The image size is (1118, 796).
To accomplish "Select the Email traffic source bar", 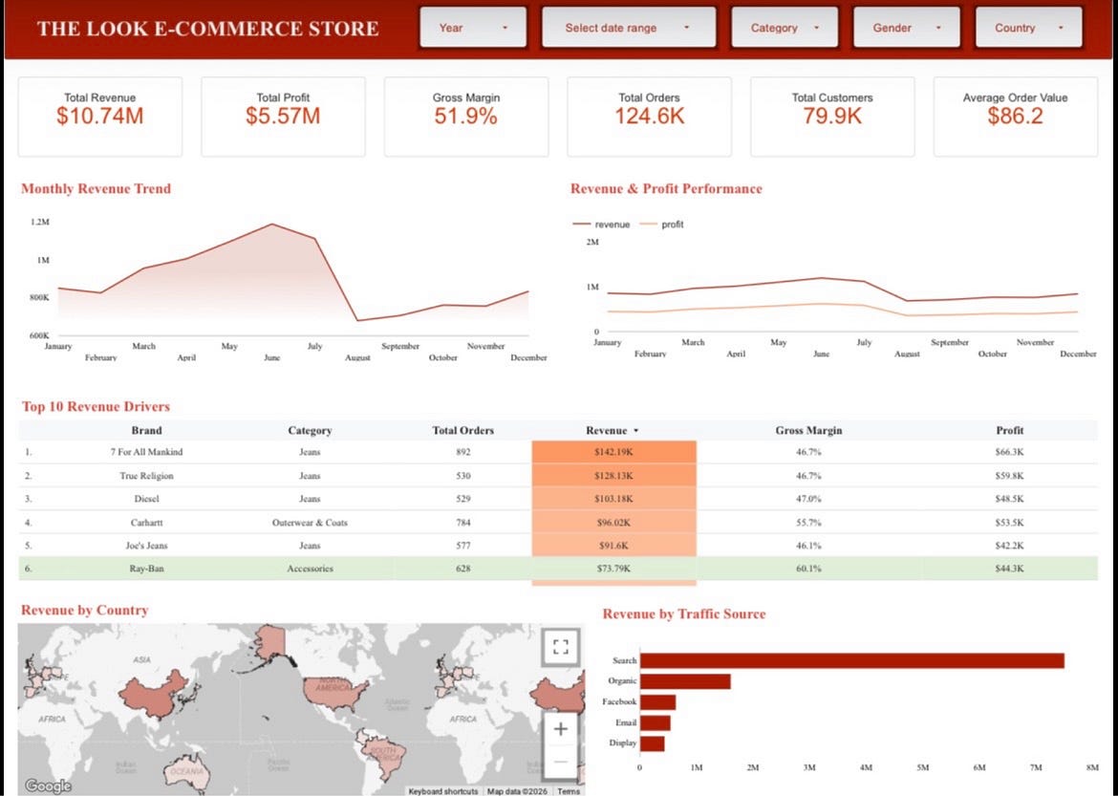I will click(656, 722).
